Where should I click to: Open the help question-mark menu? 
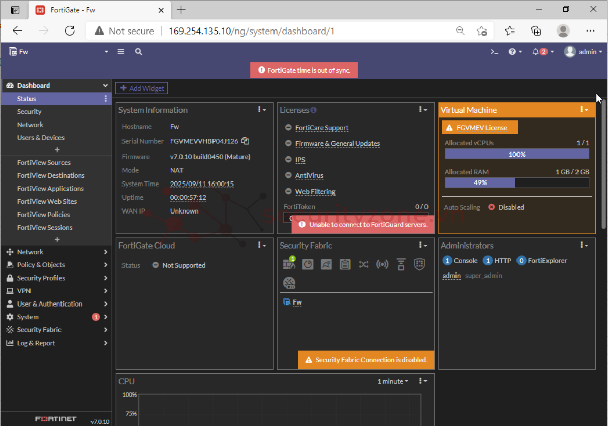click(x=515, y=52)
